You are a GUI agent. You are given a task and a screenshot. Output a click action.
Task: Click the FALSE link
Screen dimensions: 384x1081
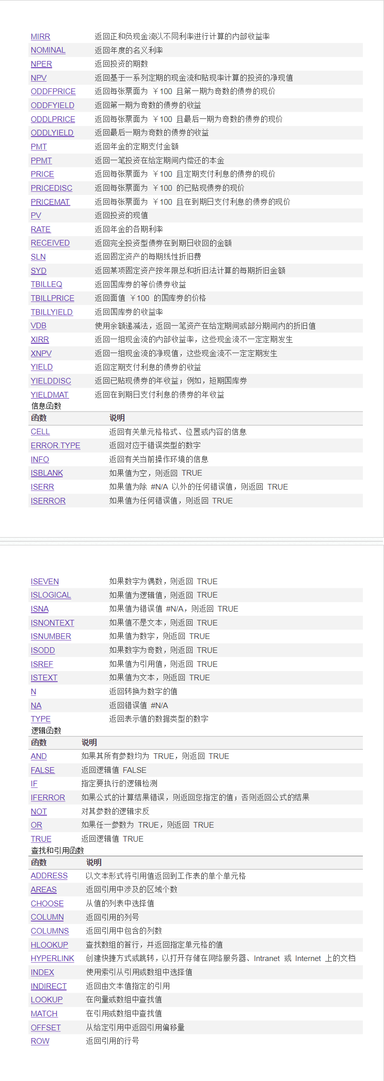43,770
